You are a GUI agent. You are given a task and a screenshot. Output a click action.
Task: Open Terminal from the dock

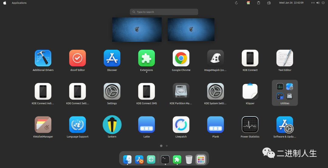(165, 159)
